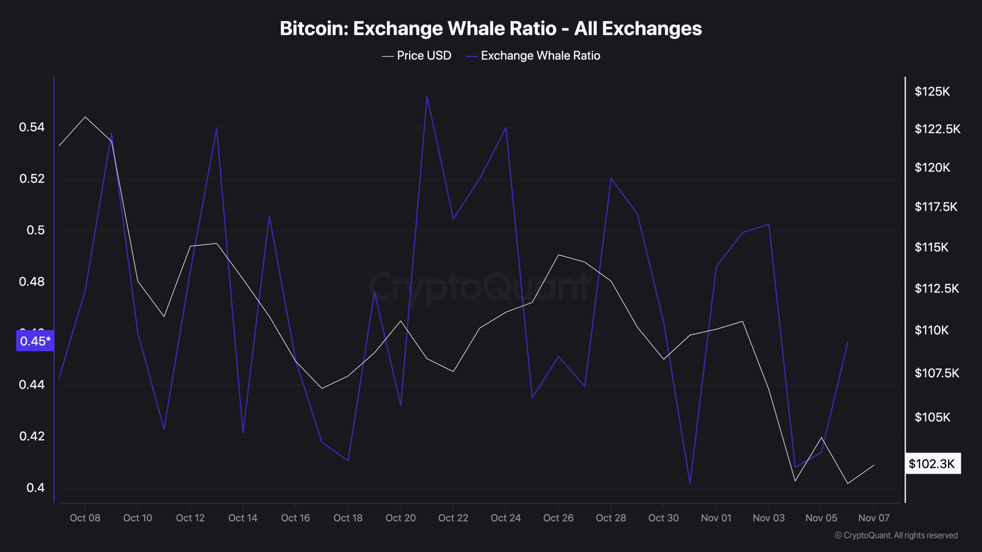
Task: Click the $115K right axis label
Action: (931, 247)
